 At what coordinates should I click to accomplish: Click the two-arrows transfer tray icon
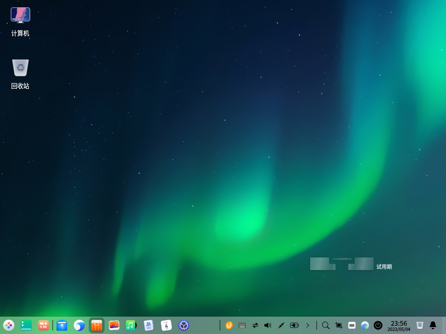tap(255, 325)
